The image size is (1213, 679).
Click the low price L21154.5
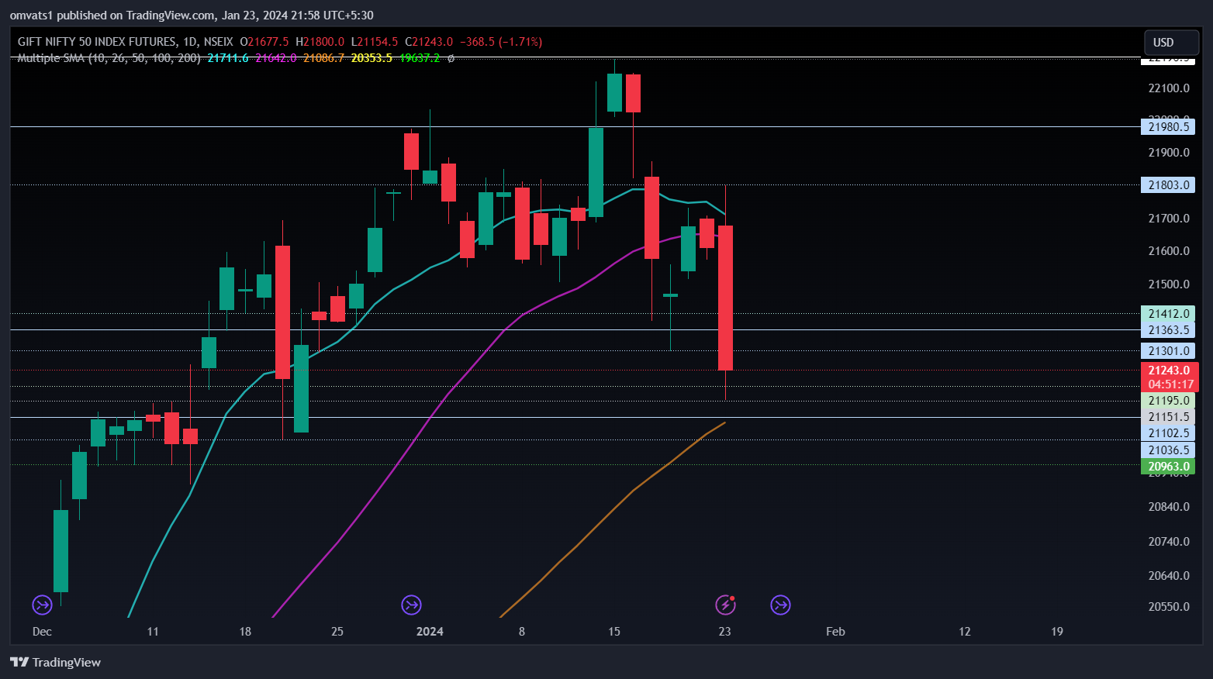tap(375, 42)
